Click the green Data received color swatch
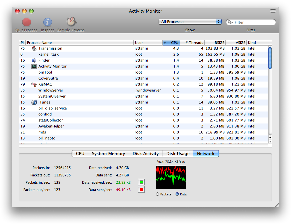This screenshot has height=224, width=291. [141, 182]
